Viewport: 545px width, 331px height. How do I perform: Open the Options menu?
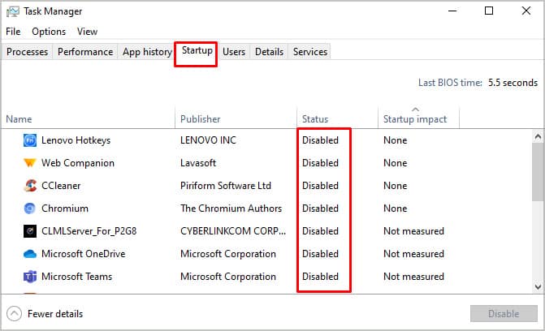[49, 32]
